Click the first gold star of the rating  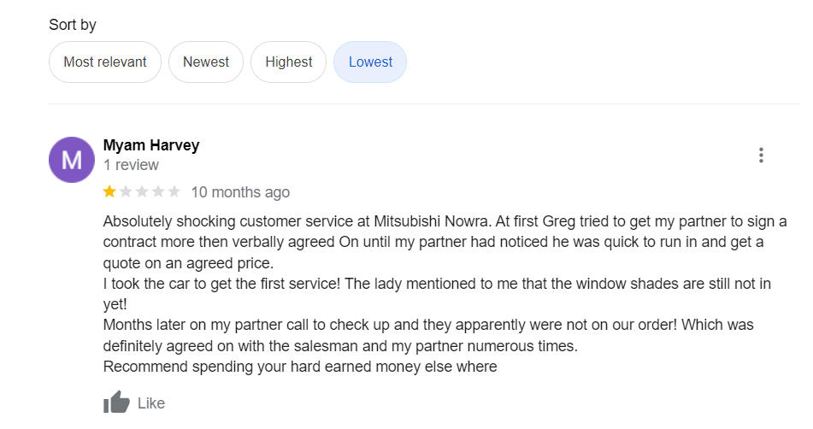click(109, 191)
